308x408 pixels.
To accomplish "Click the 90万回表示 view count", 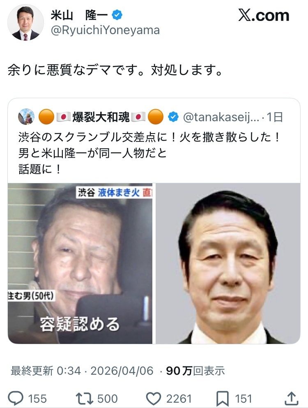I will [x=195, y=371].
